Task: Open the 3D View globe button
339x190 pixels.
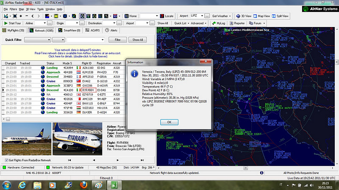Action: click(x=243, y=16)
